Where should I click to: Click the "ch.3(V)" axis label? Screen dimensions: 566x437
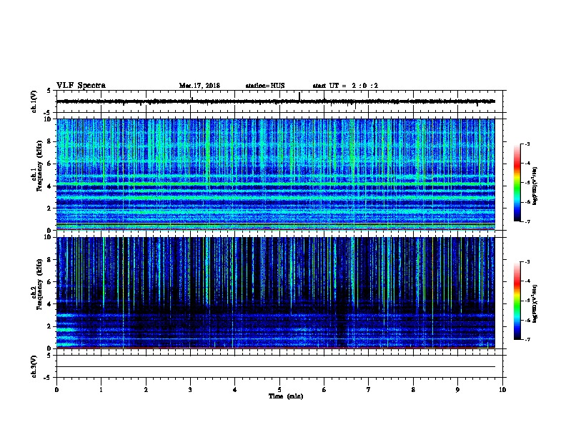click(34, 366)
